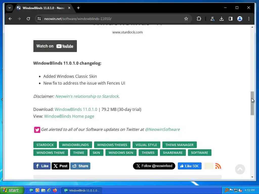Viewport: 259px width, 194px height.
Task: Click the Watch on YouTube button
Action: click(x=55, y=46)
